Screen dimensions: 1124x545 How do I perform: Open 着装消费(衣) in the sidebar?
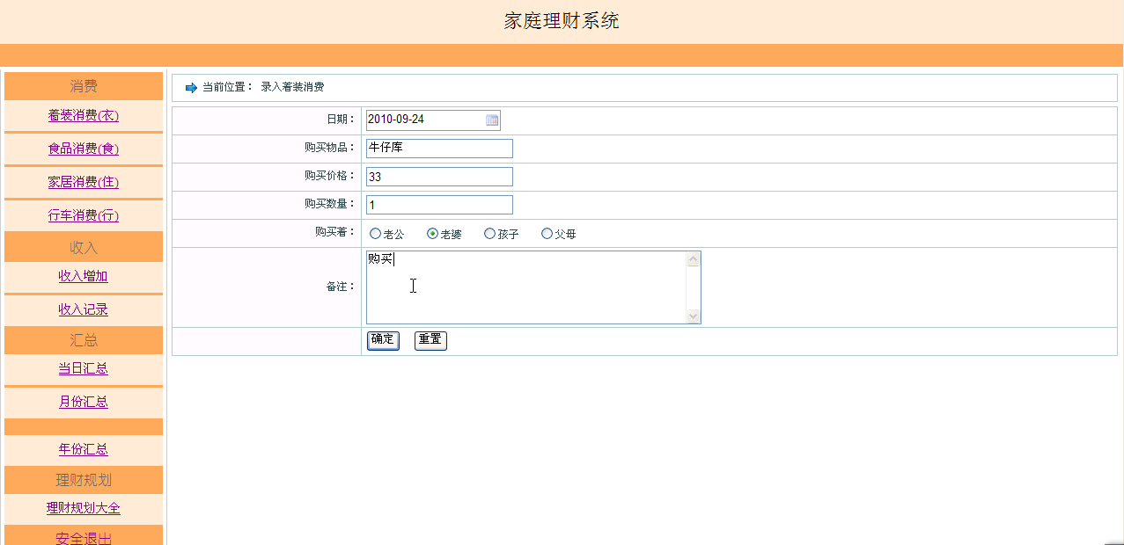[84, 115]
